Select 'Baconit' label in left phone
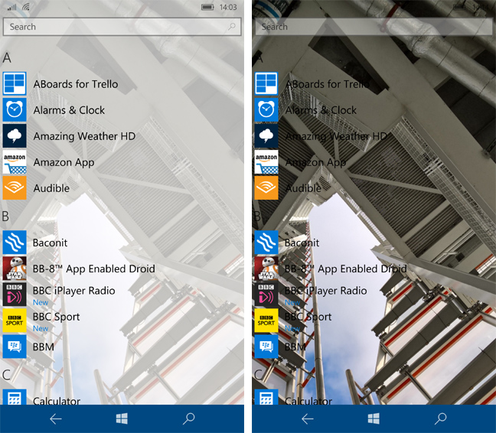Screen dimensions: 496x433 tap(51, 243)
